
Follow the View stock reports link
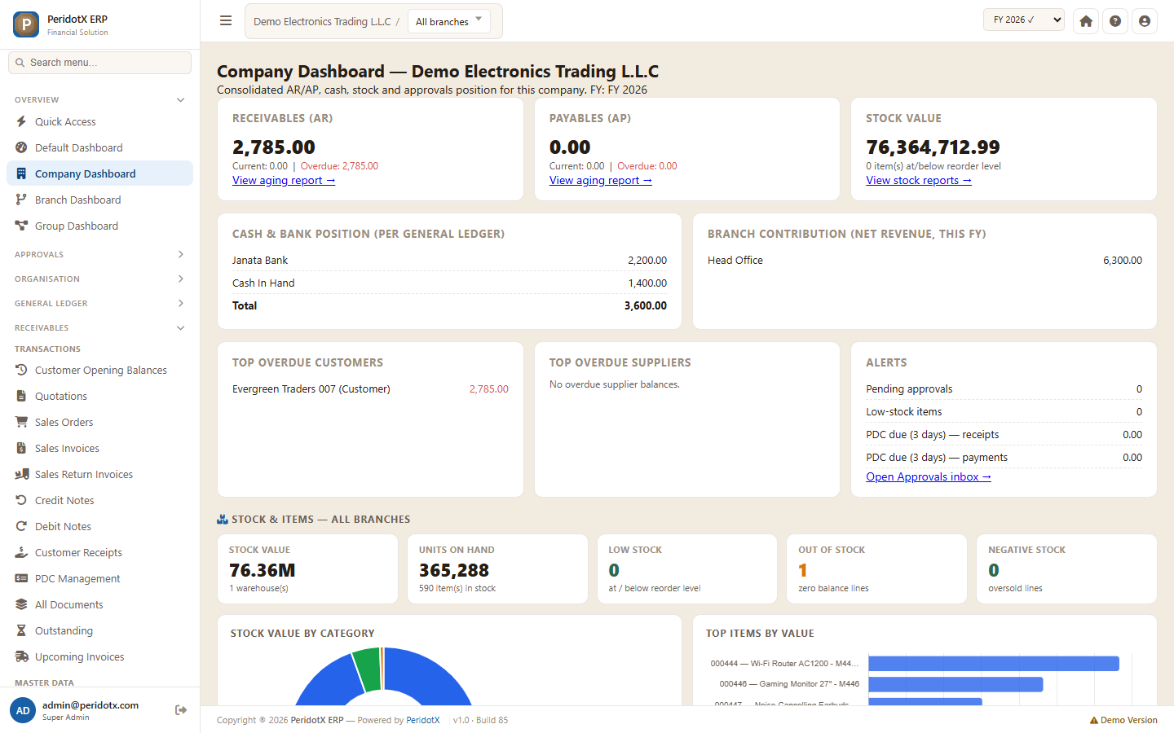pos(919,181)
